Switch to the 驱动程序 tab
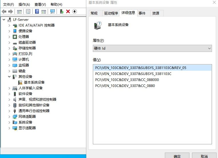The height and width of the screenshot is (158, 218). [111, 13]
